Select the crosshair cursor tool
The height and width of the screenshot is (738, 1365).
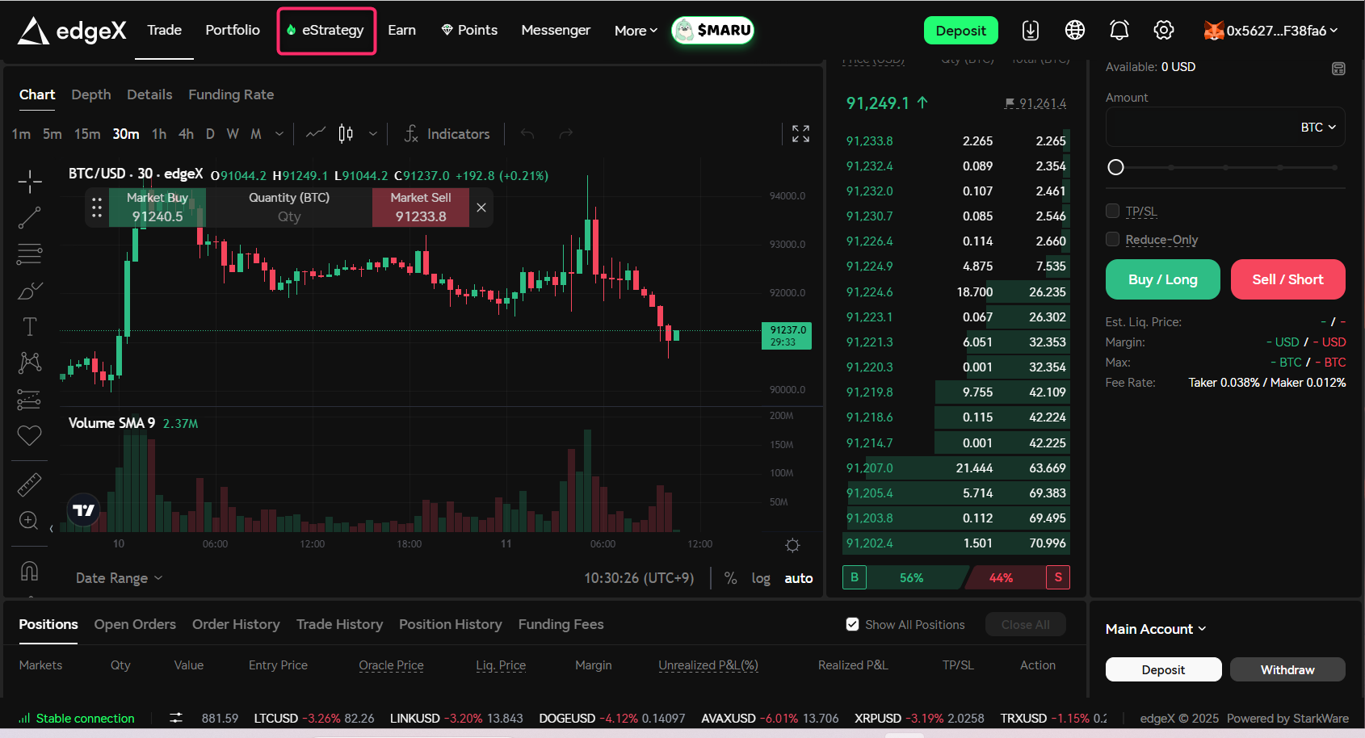coord(30,182)
